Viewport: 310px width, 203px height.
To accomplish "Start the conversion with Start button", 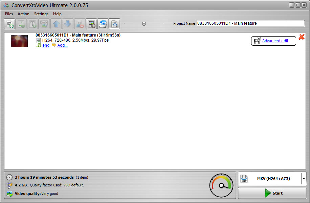I will [x=272, y=193].
